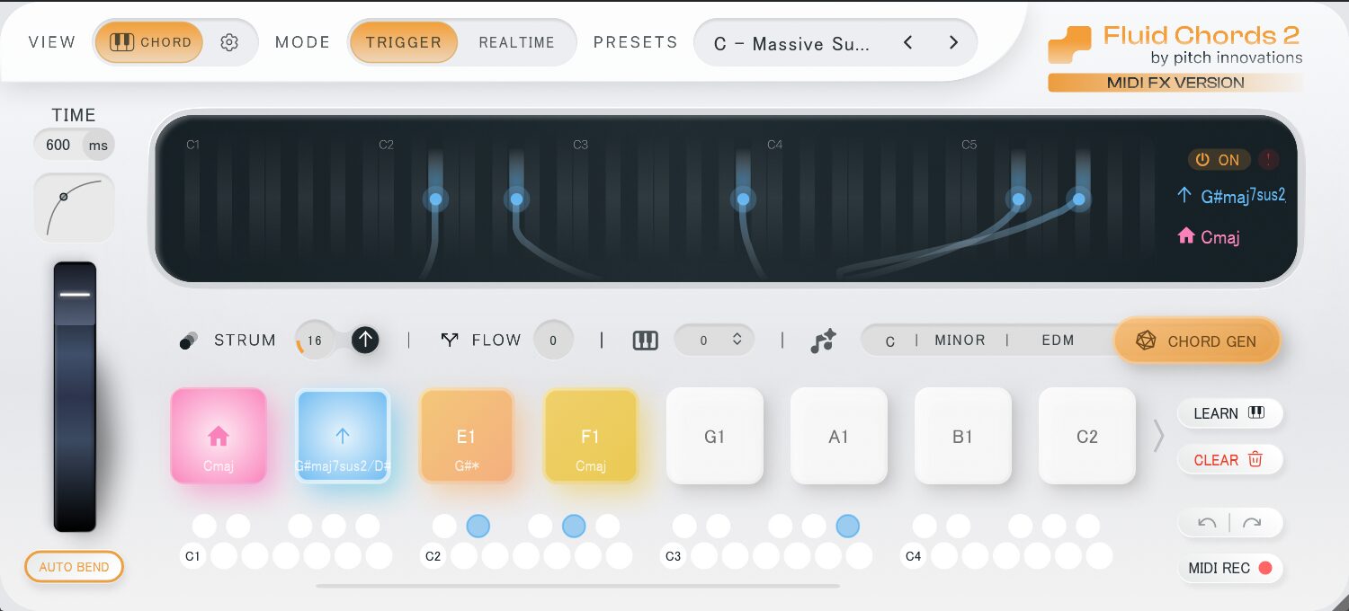Click the Cmaj home chord label

(x=1219, y=237)
